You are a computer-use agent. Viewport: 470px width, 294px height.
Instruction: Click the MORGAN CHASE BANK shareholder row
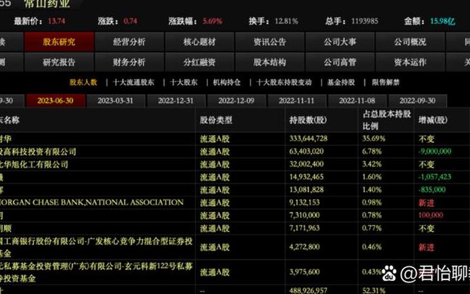click(98, 202)
